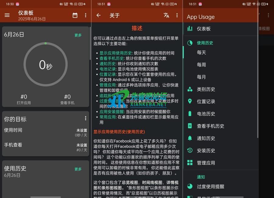Open the 你的目标 card options menu
Screen dimensions: 274x198
click(x=86, y=118)
